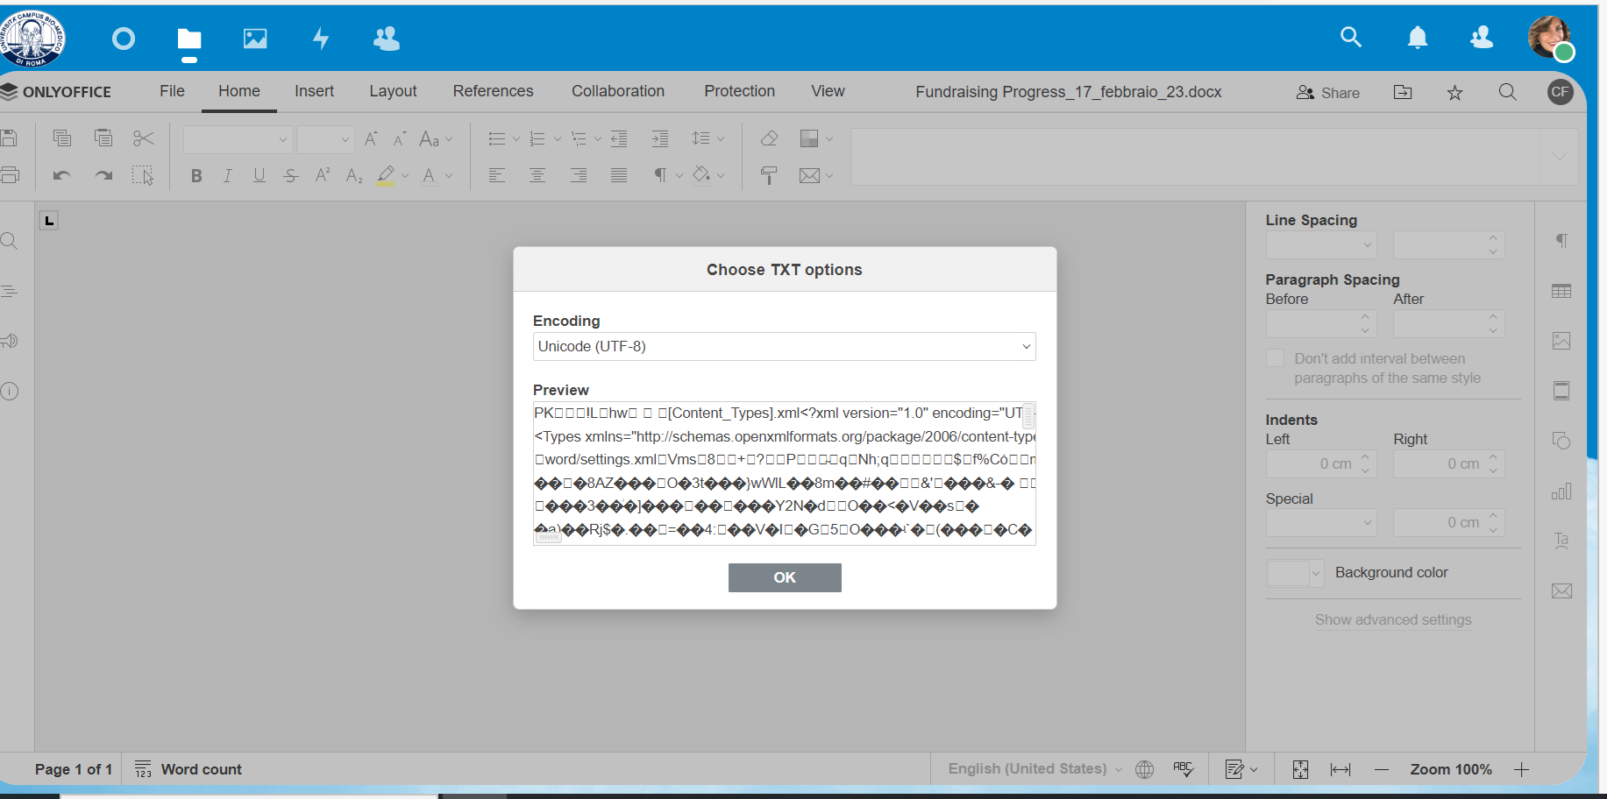Viewport: 1607px width, 799px height.
Task: Open English (United States) language selector
Action: coord(1035,769)
